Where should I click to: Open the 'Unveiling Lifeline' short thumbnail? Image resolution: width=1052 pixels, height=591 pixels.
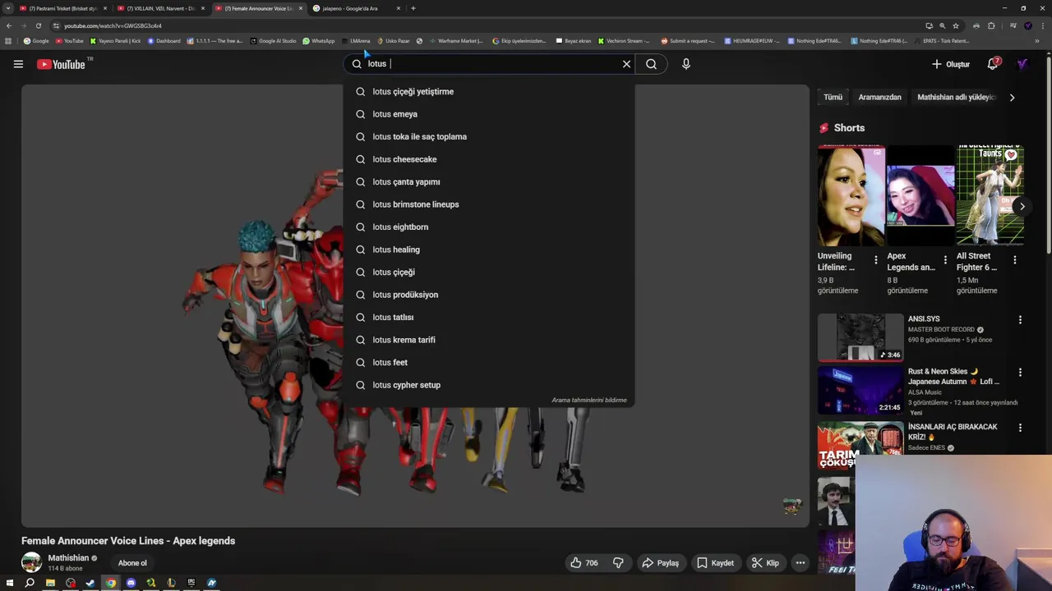[851, 195]
